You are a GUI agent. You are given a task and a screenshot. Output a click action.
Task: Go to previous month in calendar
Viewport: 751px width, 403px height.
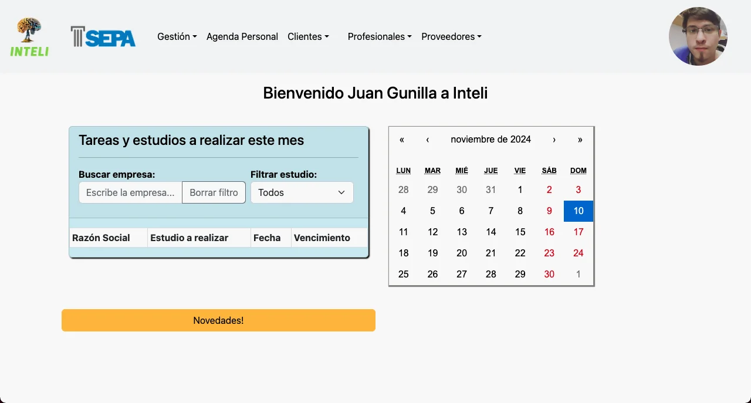coord(428,140)
